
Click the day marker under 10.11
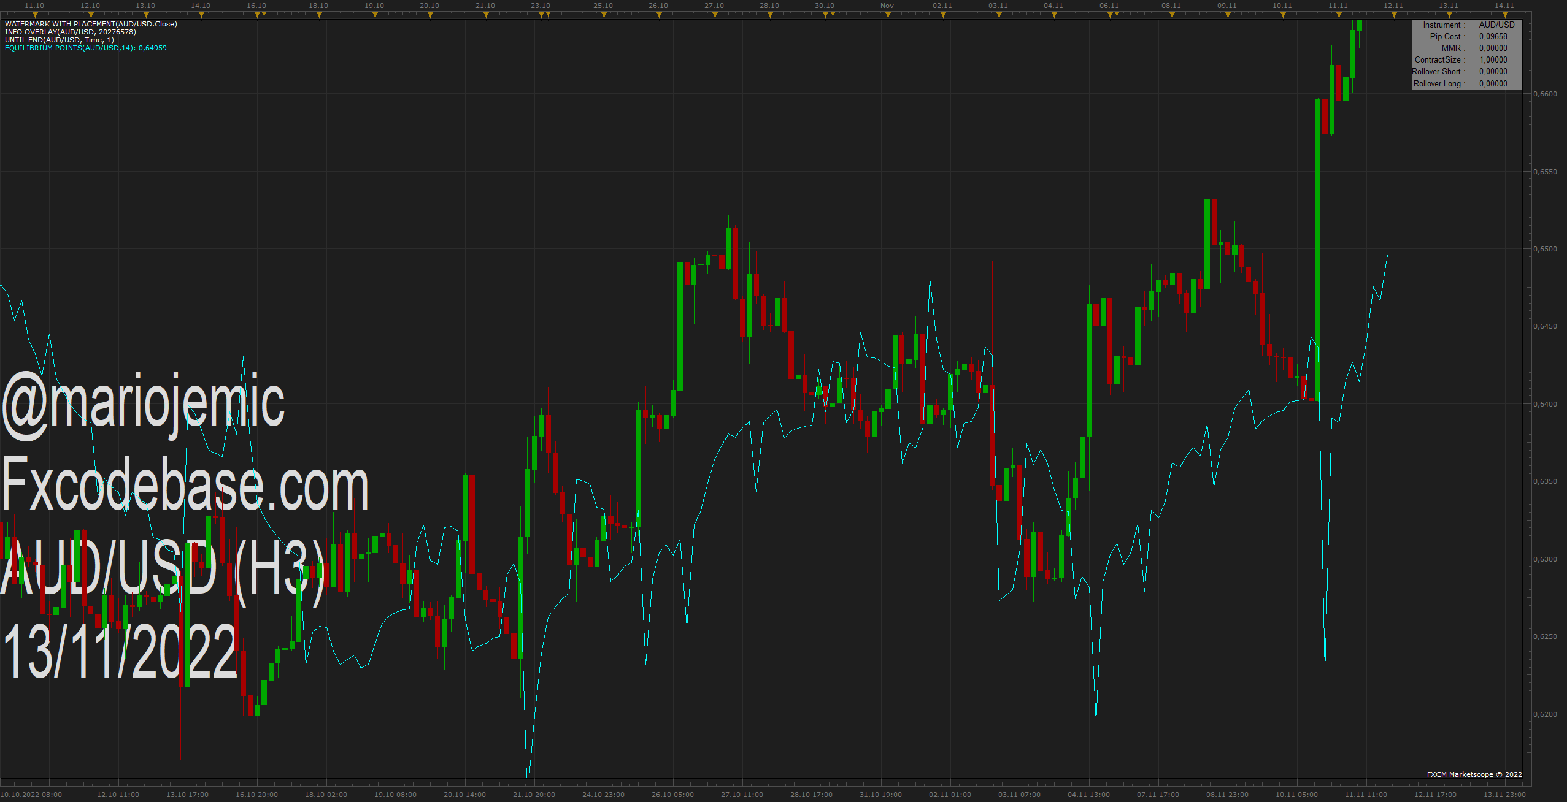click(1283, 15)
